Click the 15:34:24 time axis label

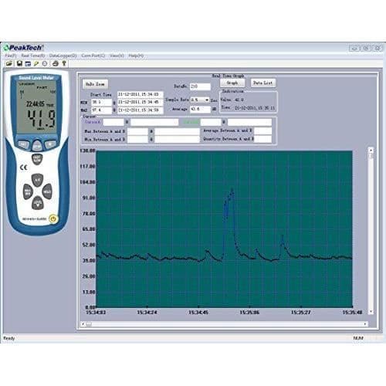pos(147,313)
